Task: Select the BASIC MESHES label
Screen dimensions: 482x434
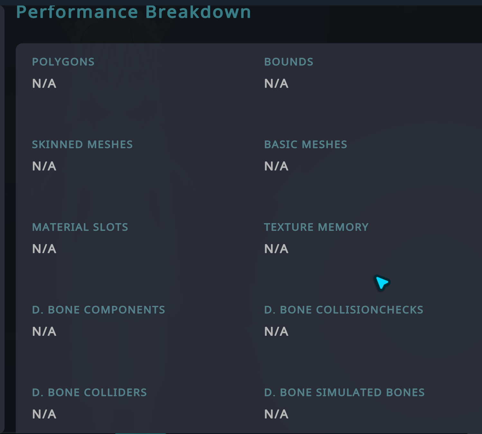Action: 306,145
